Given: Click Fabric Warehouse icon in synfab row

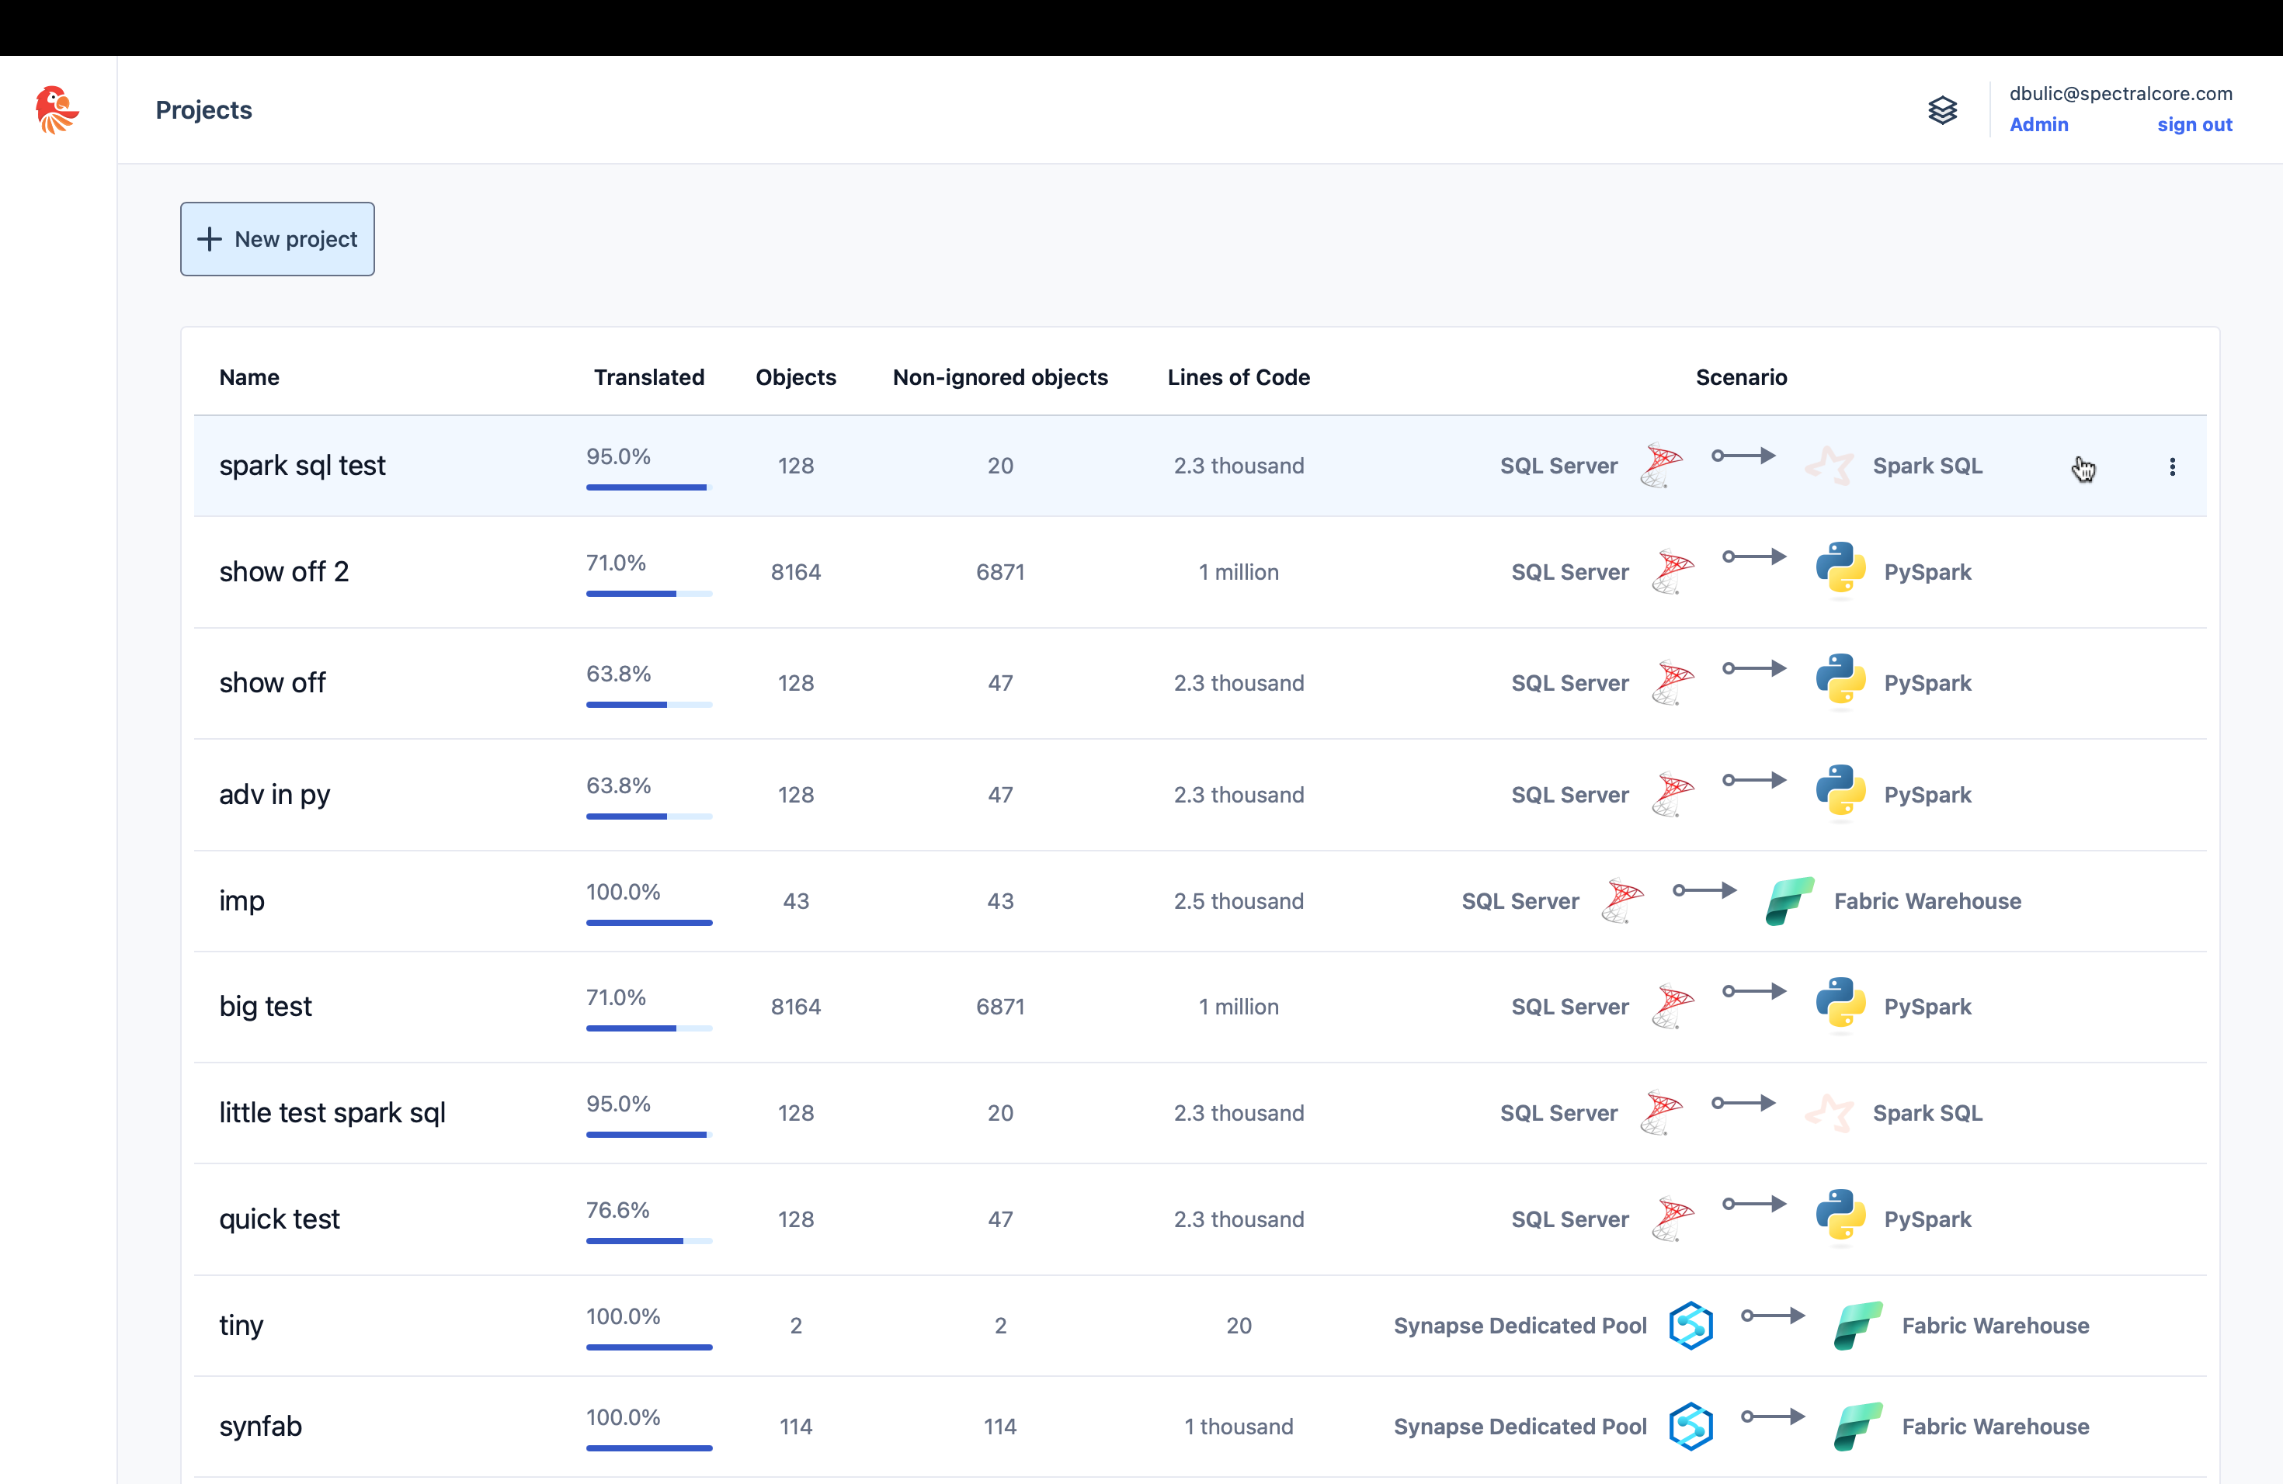Looking at the screenshot, I should click(1857, 1427).
